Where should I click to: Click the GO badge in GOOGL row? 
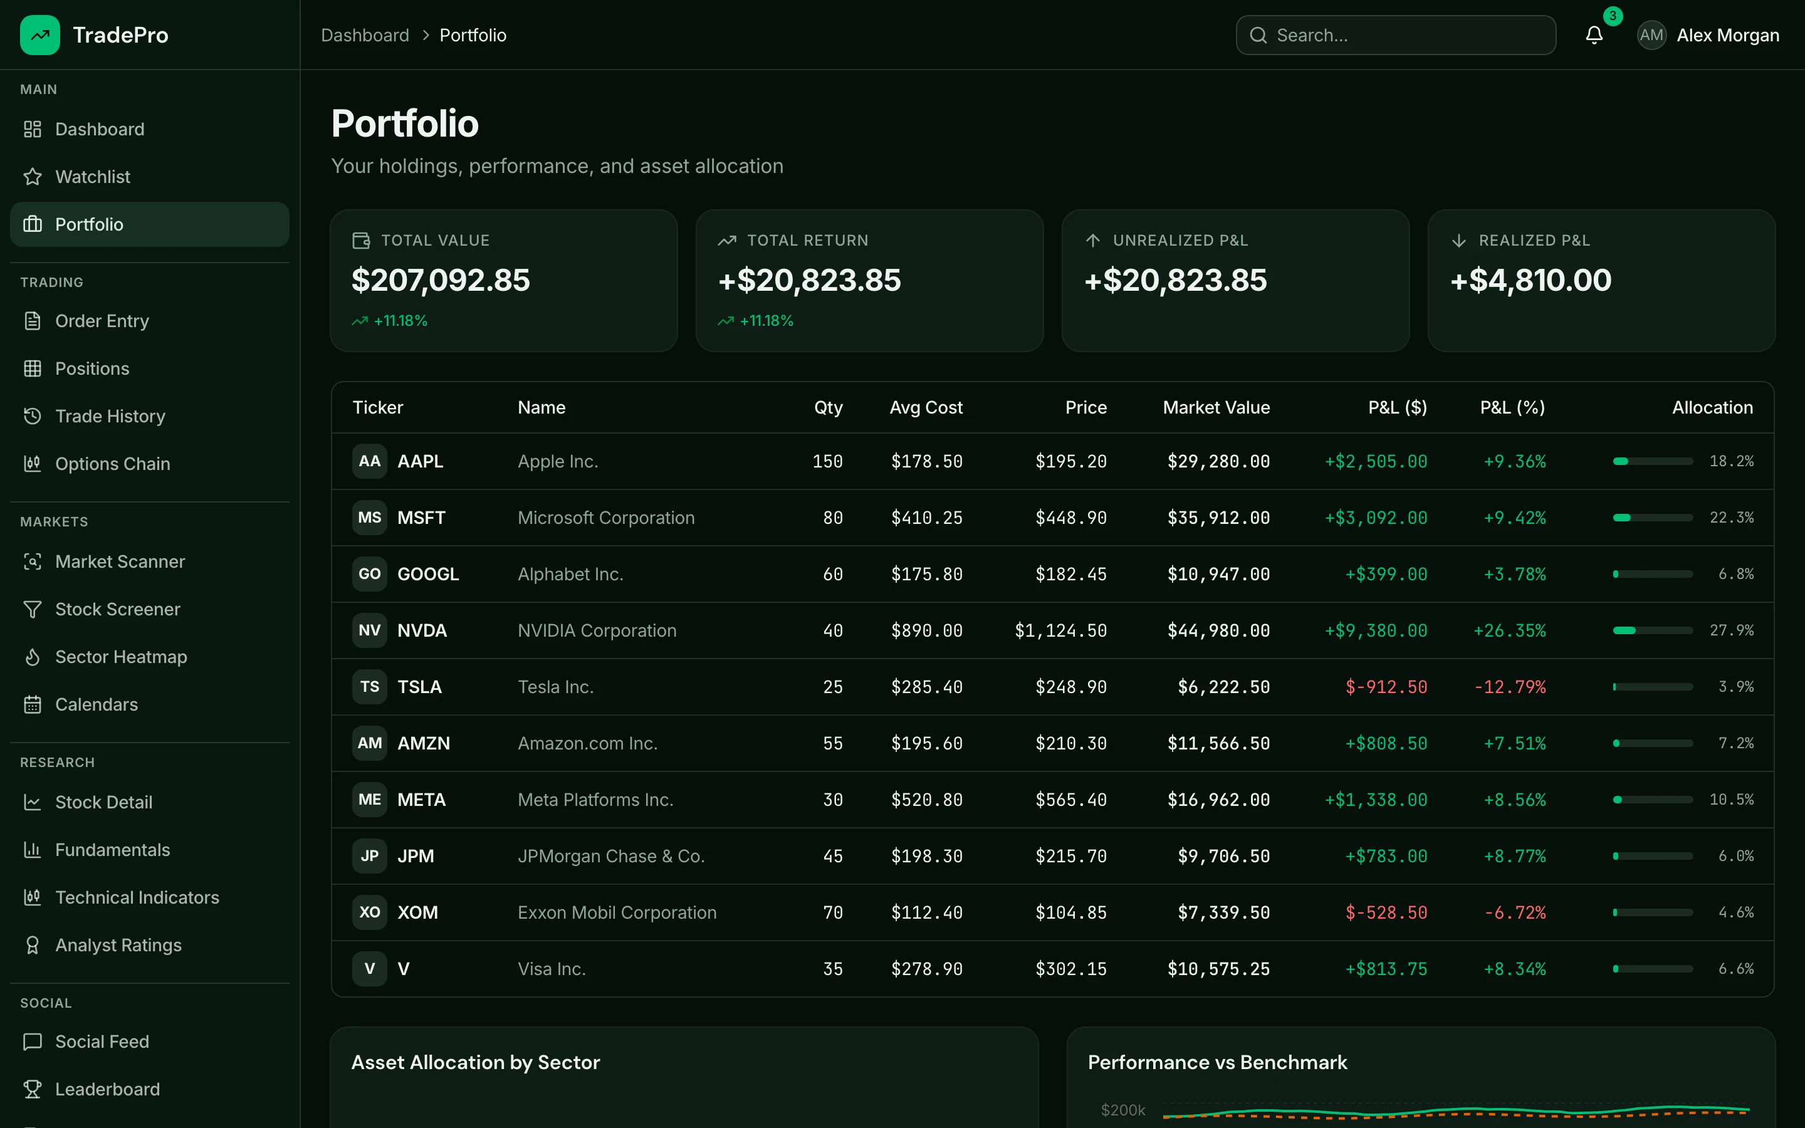tap(369, 575)
